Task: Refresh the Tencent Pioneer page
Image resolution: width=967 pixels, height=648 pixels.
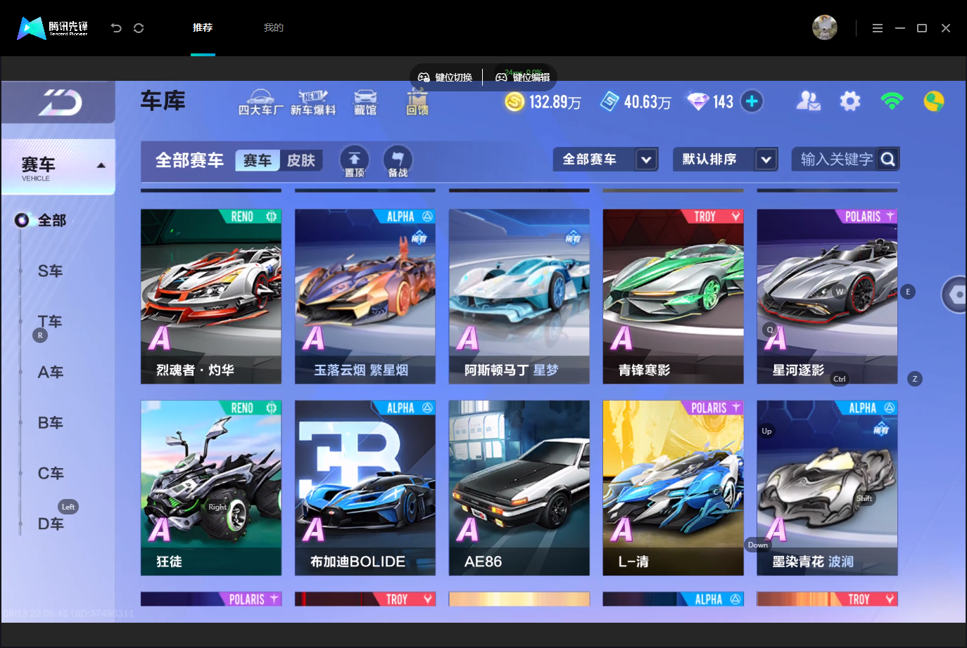Action: pos(139,28)
